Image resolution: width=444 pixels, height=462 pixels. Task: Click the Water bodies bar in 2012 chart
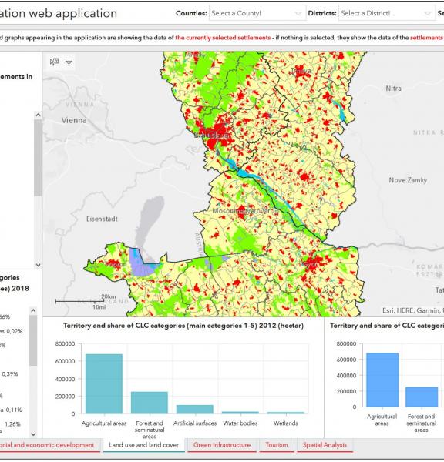click(x=240, y=413)
